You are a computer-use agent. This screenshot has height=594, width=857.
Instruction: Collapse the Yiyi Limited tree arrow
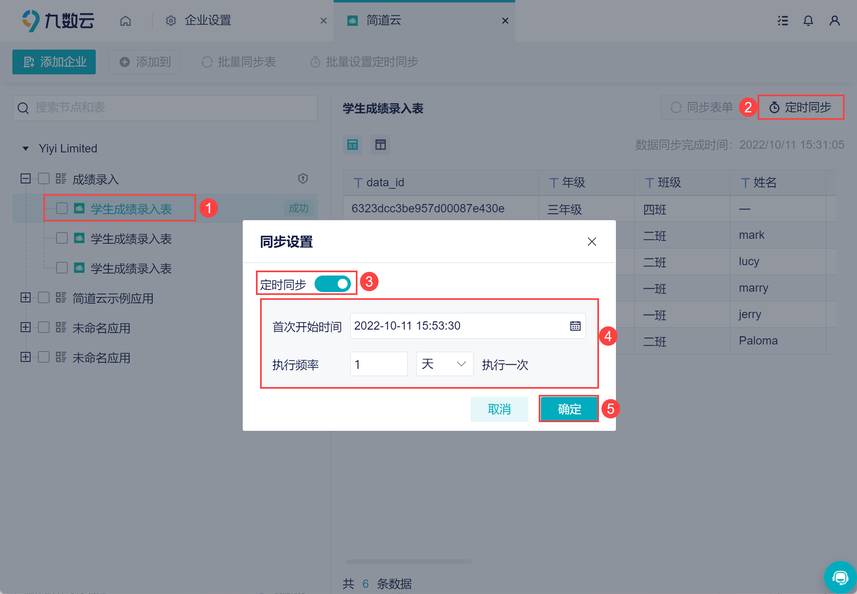[x=26, y=148]
